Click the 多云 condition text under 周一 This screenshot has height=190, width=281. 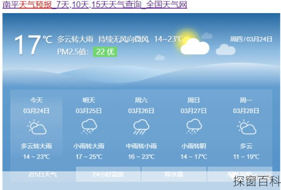246,146
